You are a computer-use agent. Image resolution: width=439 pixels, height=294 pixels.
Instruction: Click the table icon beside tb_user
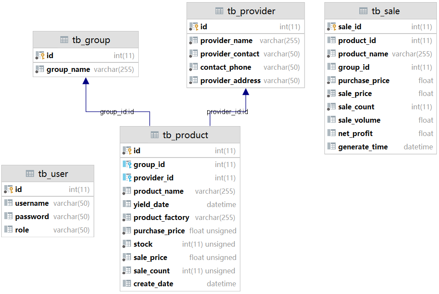(30, 174)
